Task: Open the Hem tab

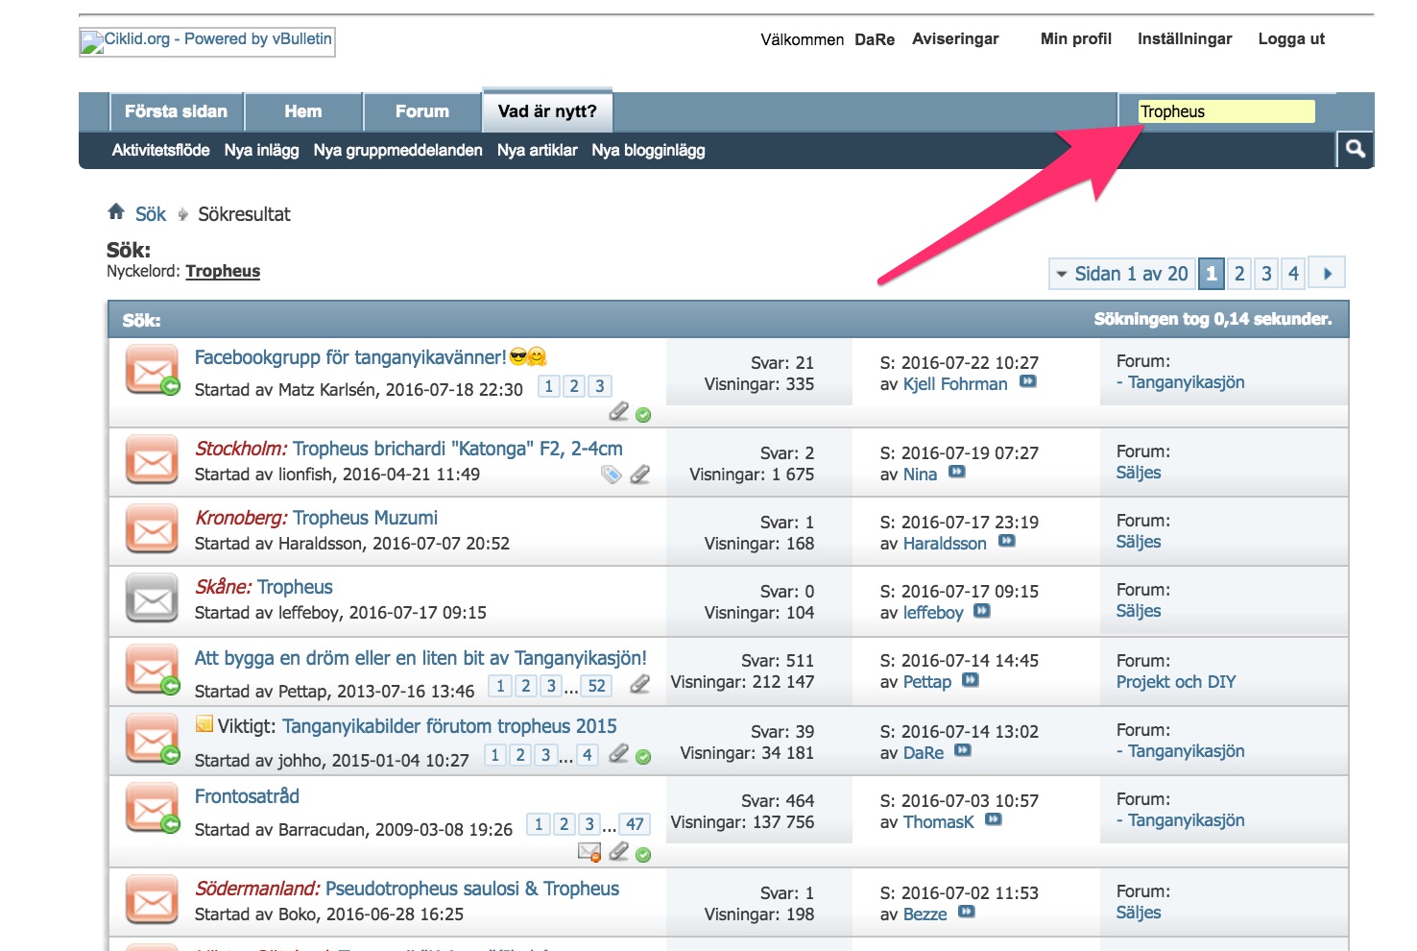Action: click(x=303, y=111)
